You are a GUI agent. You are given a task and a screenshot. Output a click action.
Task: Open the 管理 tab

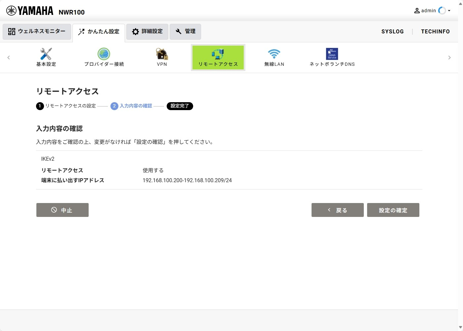coord(185,31)
